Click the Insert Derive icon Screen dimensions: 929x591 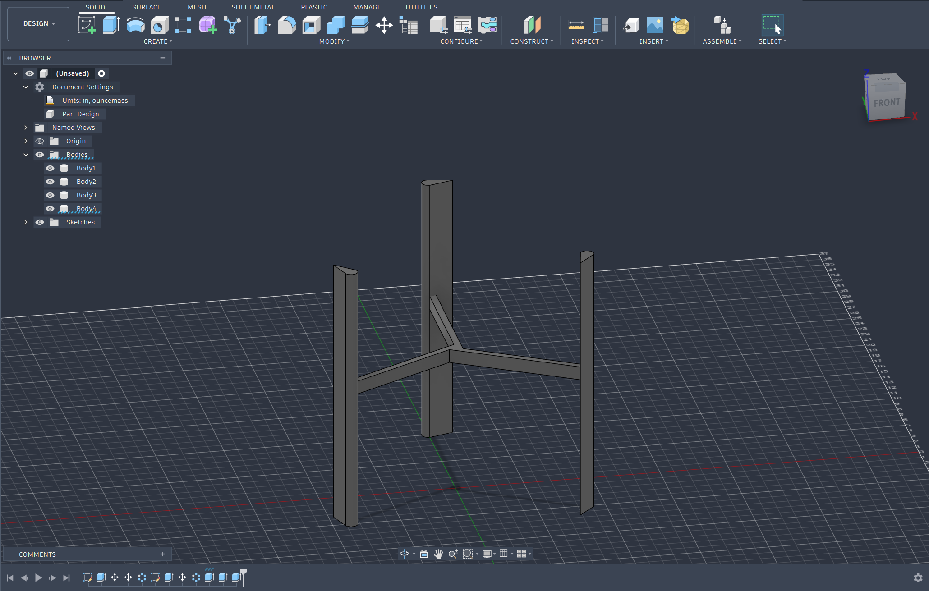click(x=631, y=25)
